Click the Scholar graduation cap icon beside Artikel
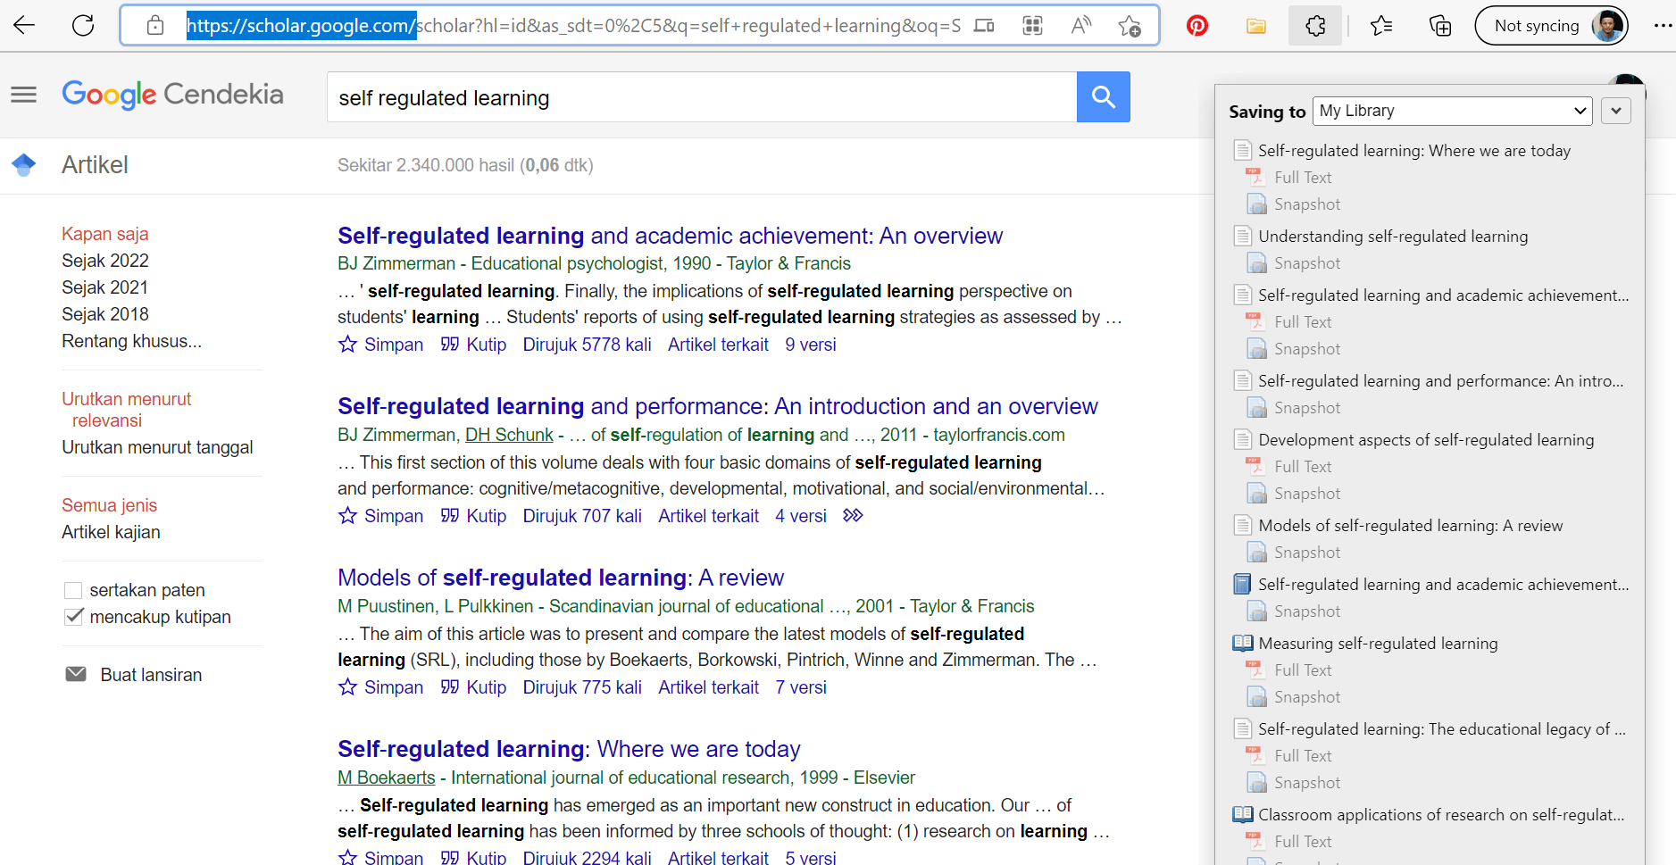 point(24,164)
